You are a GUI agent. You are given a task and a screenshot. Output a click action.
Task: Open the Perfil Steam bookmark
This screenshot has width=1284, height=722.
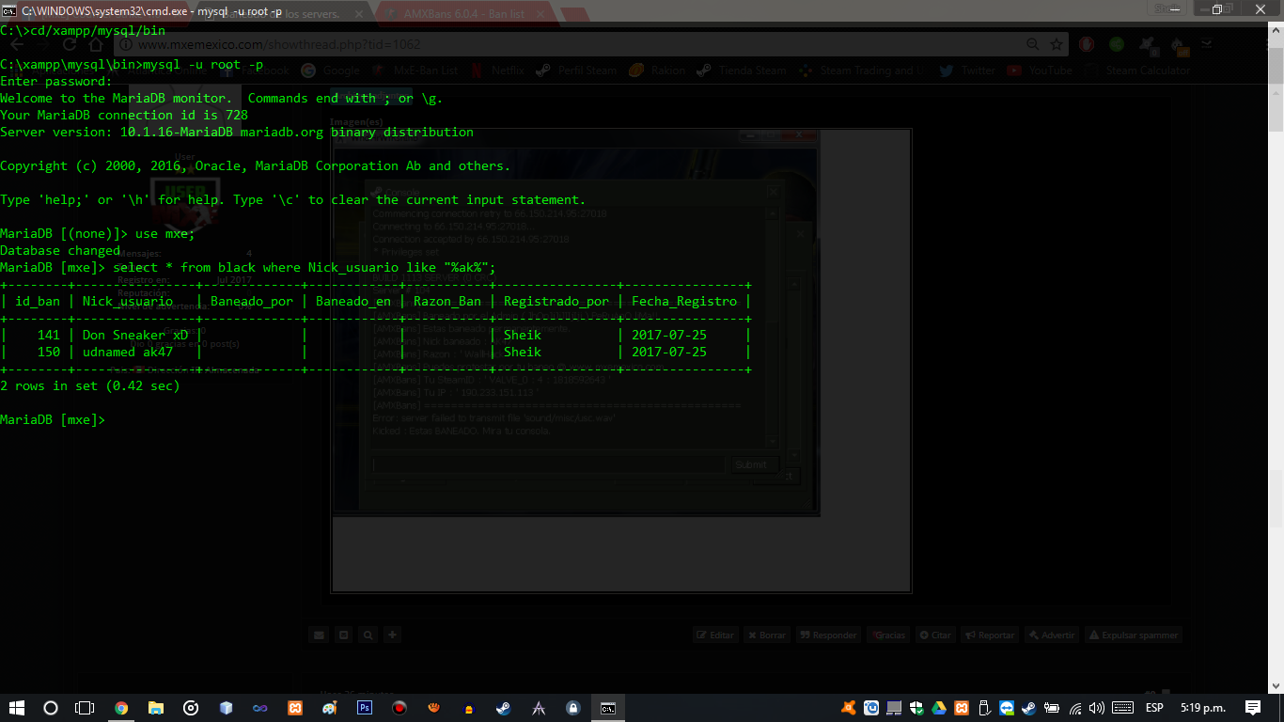coord(576,71)
